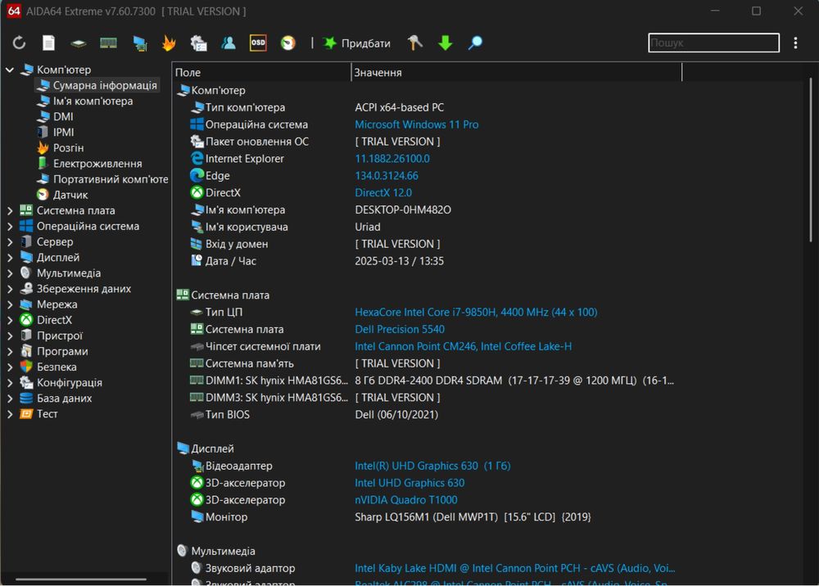Select Ім'я комп'ютера tree item

pos(93,101)
